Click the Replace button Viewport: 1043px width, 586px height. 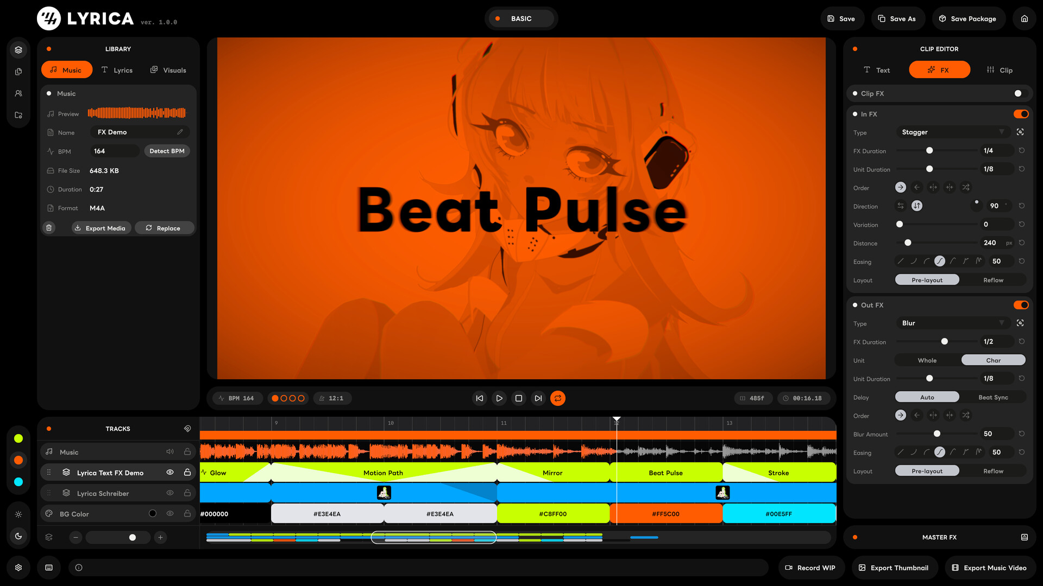[x=164, y=228]
